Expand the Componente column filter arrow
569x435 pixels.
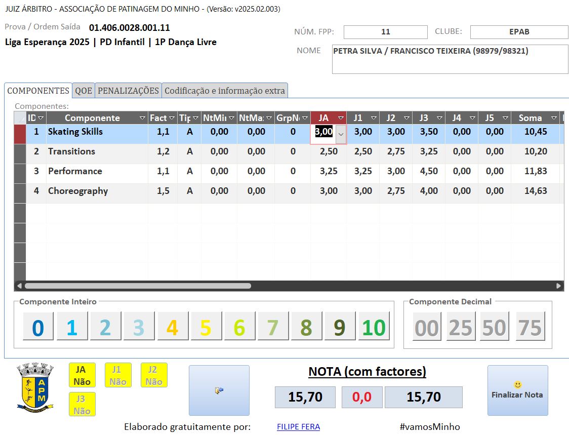pyautogui.click(x=142, y=118)
